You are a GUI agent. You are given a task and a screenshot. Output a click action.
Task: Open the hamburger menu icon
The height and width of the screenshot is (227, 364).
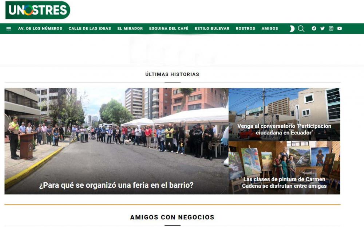9,29
